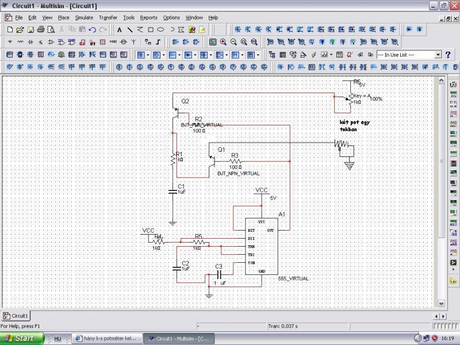Click the Windows Start button

(22, 338)
